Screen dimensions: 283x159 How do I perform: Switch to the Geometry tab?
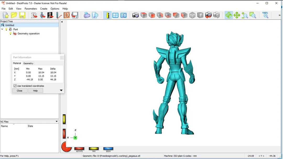pos(28,63)
